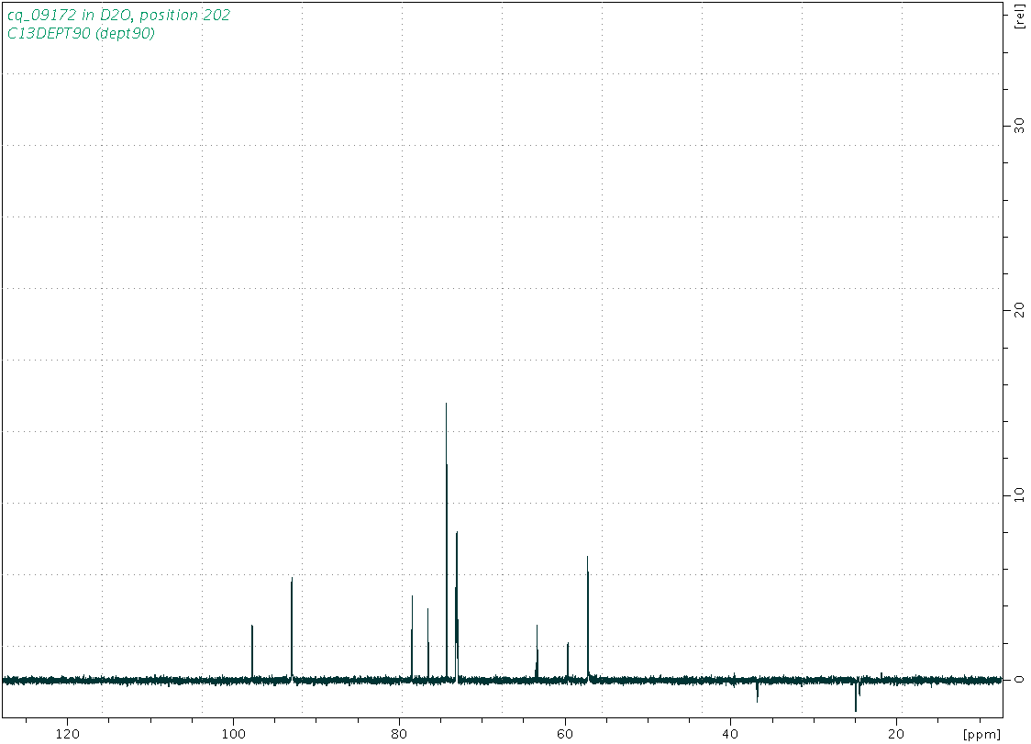Screen dimensions: 1031x744
Task: Pick the tallest peak near 74 ppm
Action: pos(447,539)
